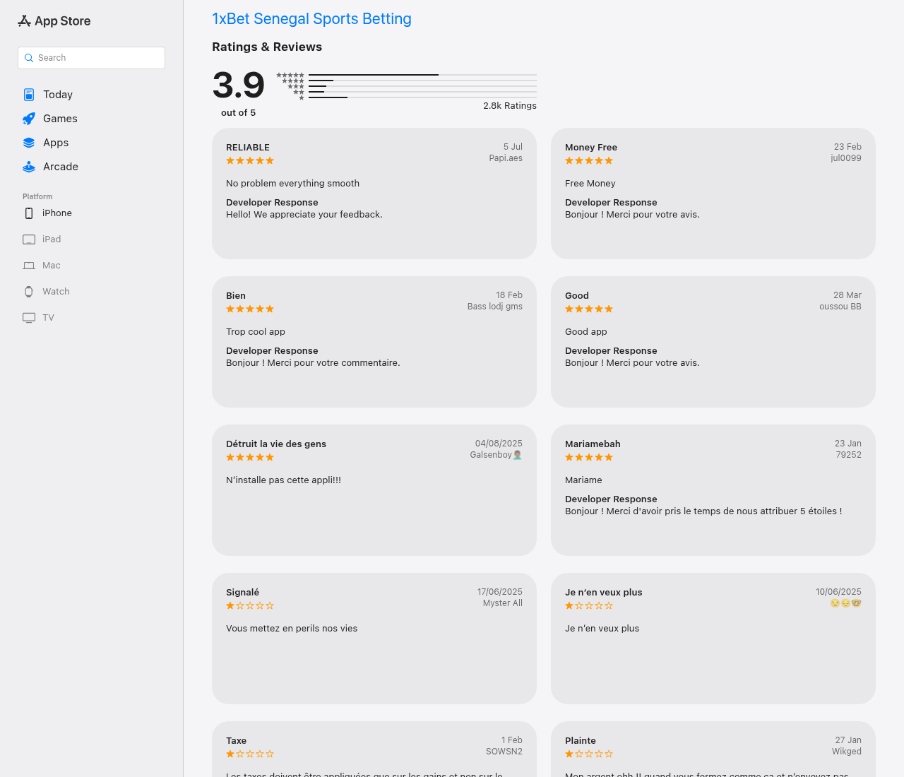Select the TV platform icon
The height and width of the screenshot is (777, 904).
(29, 318)
